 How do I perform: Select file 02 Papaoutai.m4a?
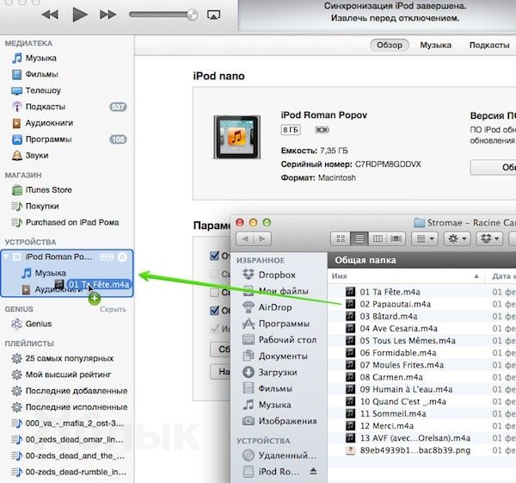click(395, 304)
